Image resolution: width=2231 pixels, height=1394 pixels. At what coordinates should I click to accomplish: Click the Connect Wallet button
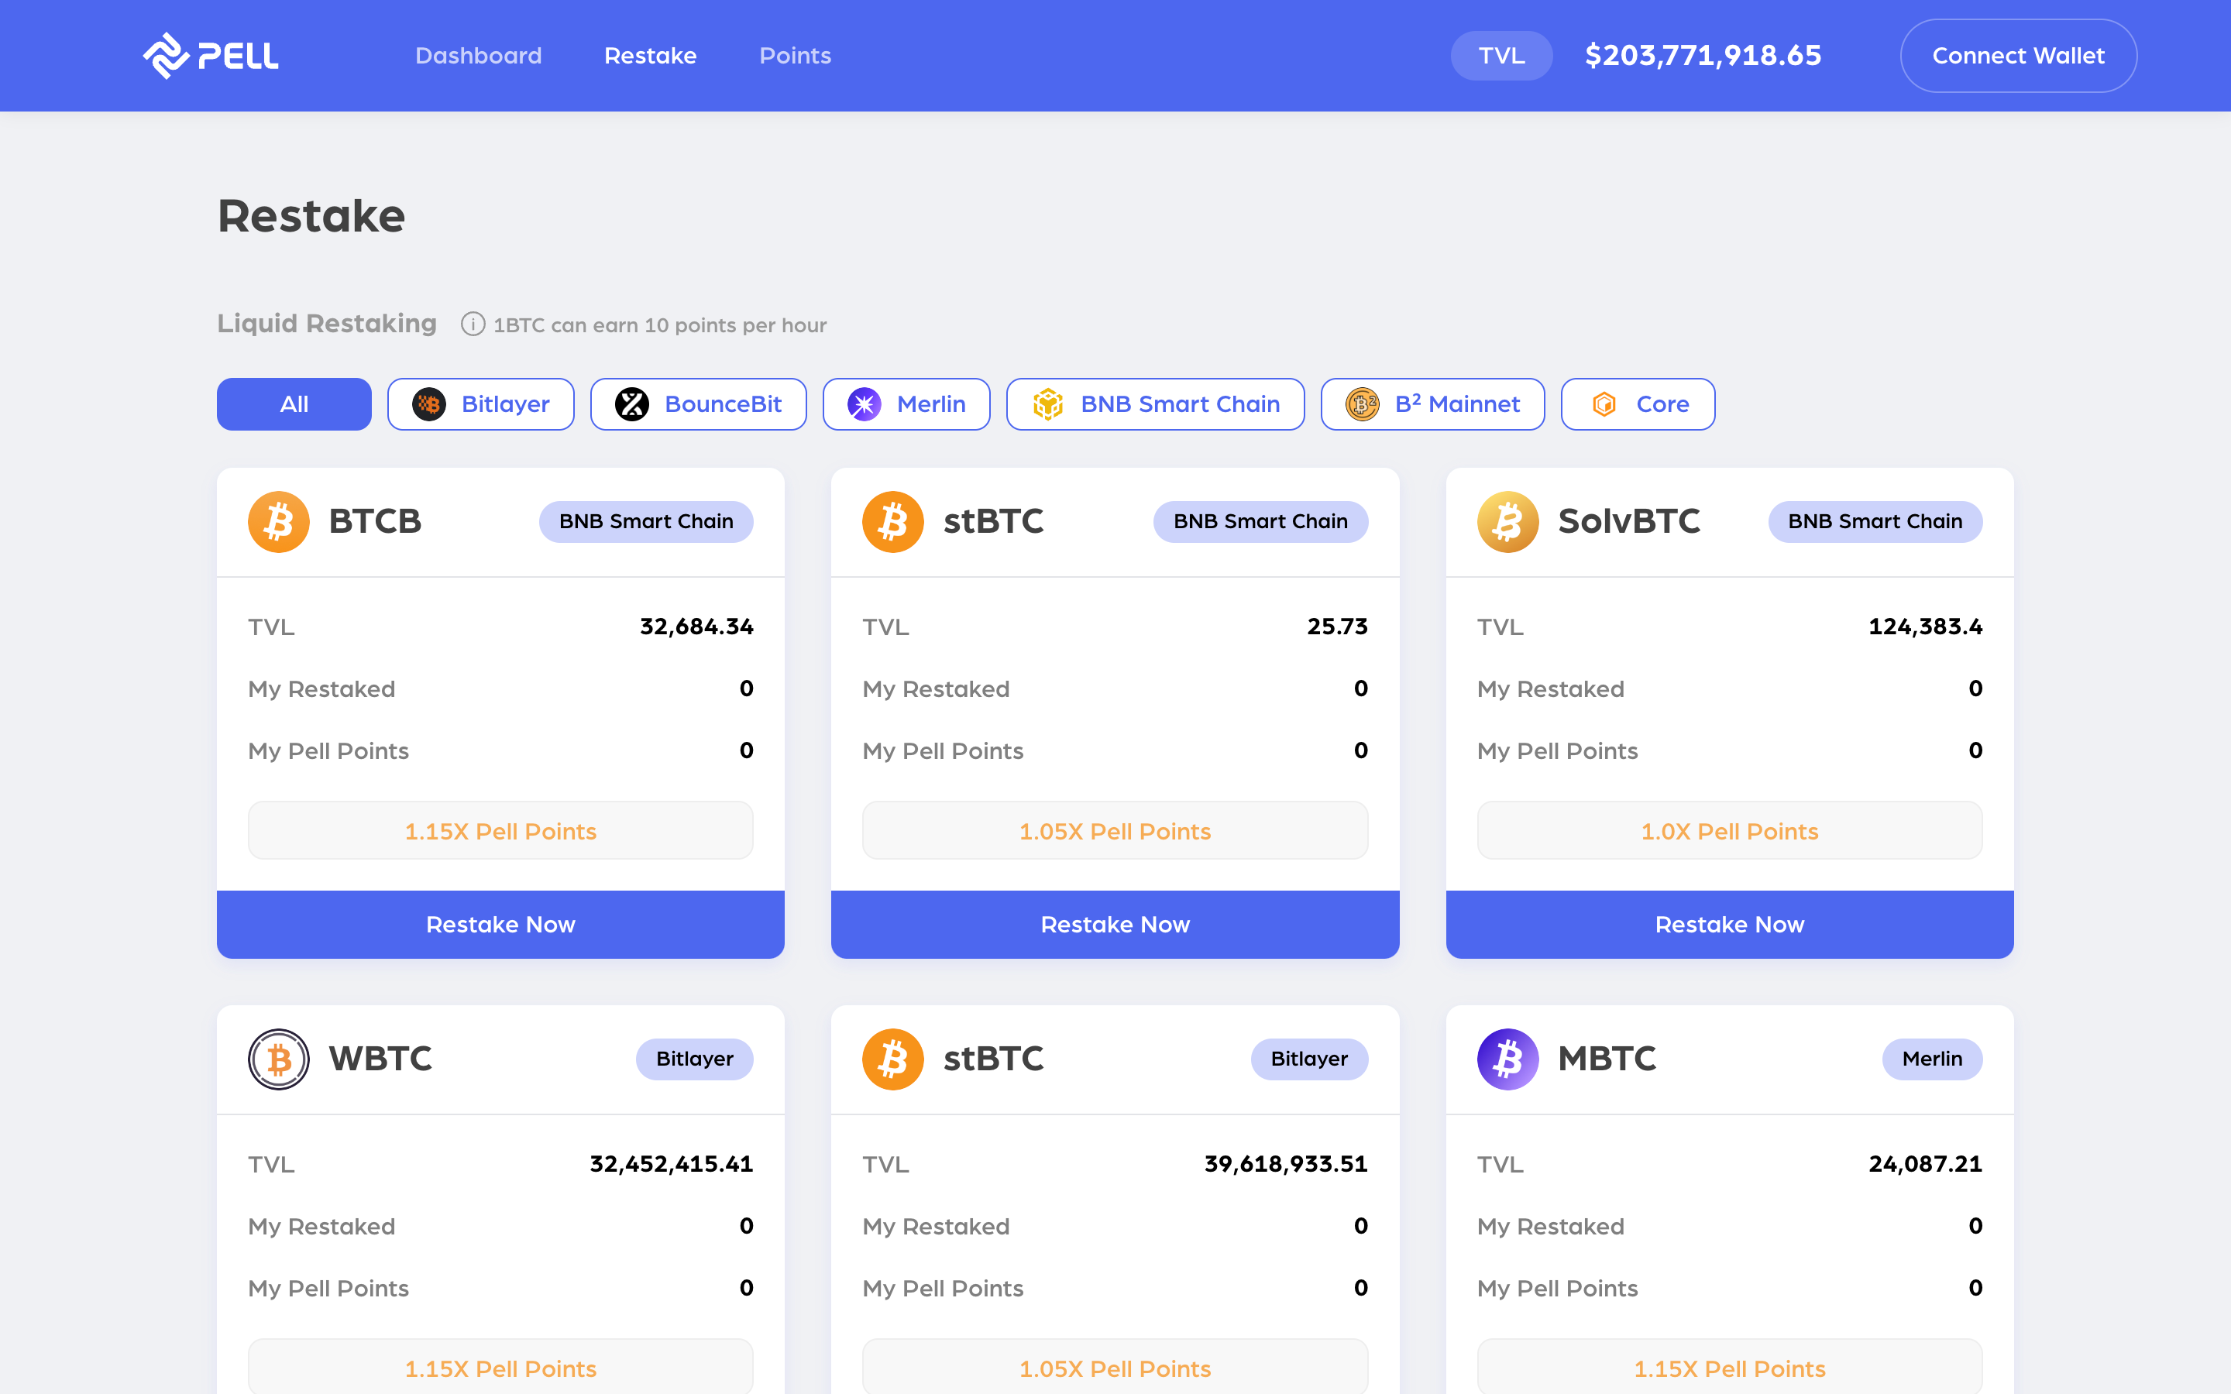click(2018, 55)
